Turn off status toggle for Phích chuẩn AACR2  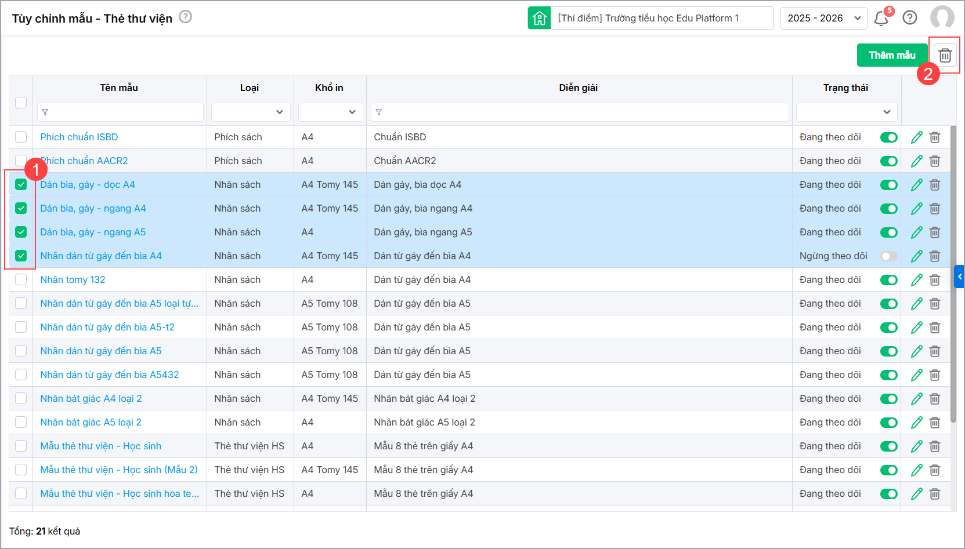888,161
